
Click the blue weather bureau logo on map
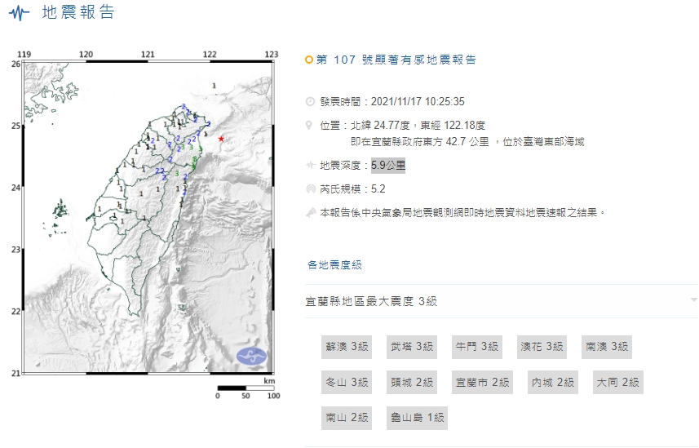251,356
